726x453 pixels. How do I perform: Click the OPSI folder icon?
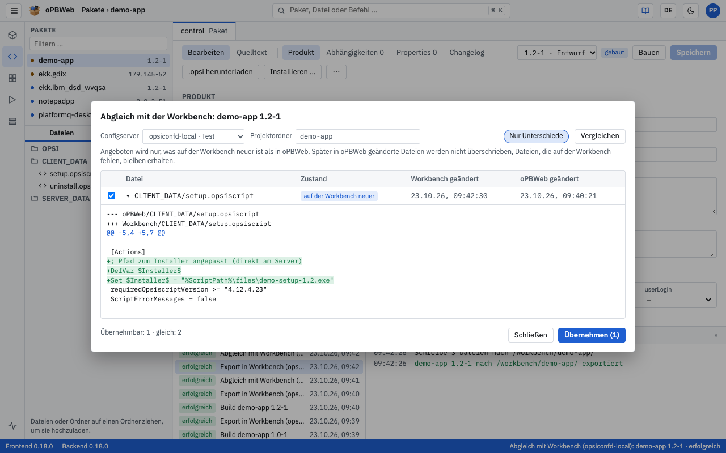(x=35, y=149)
